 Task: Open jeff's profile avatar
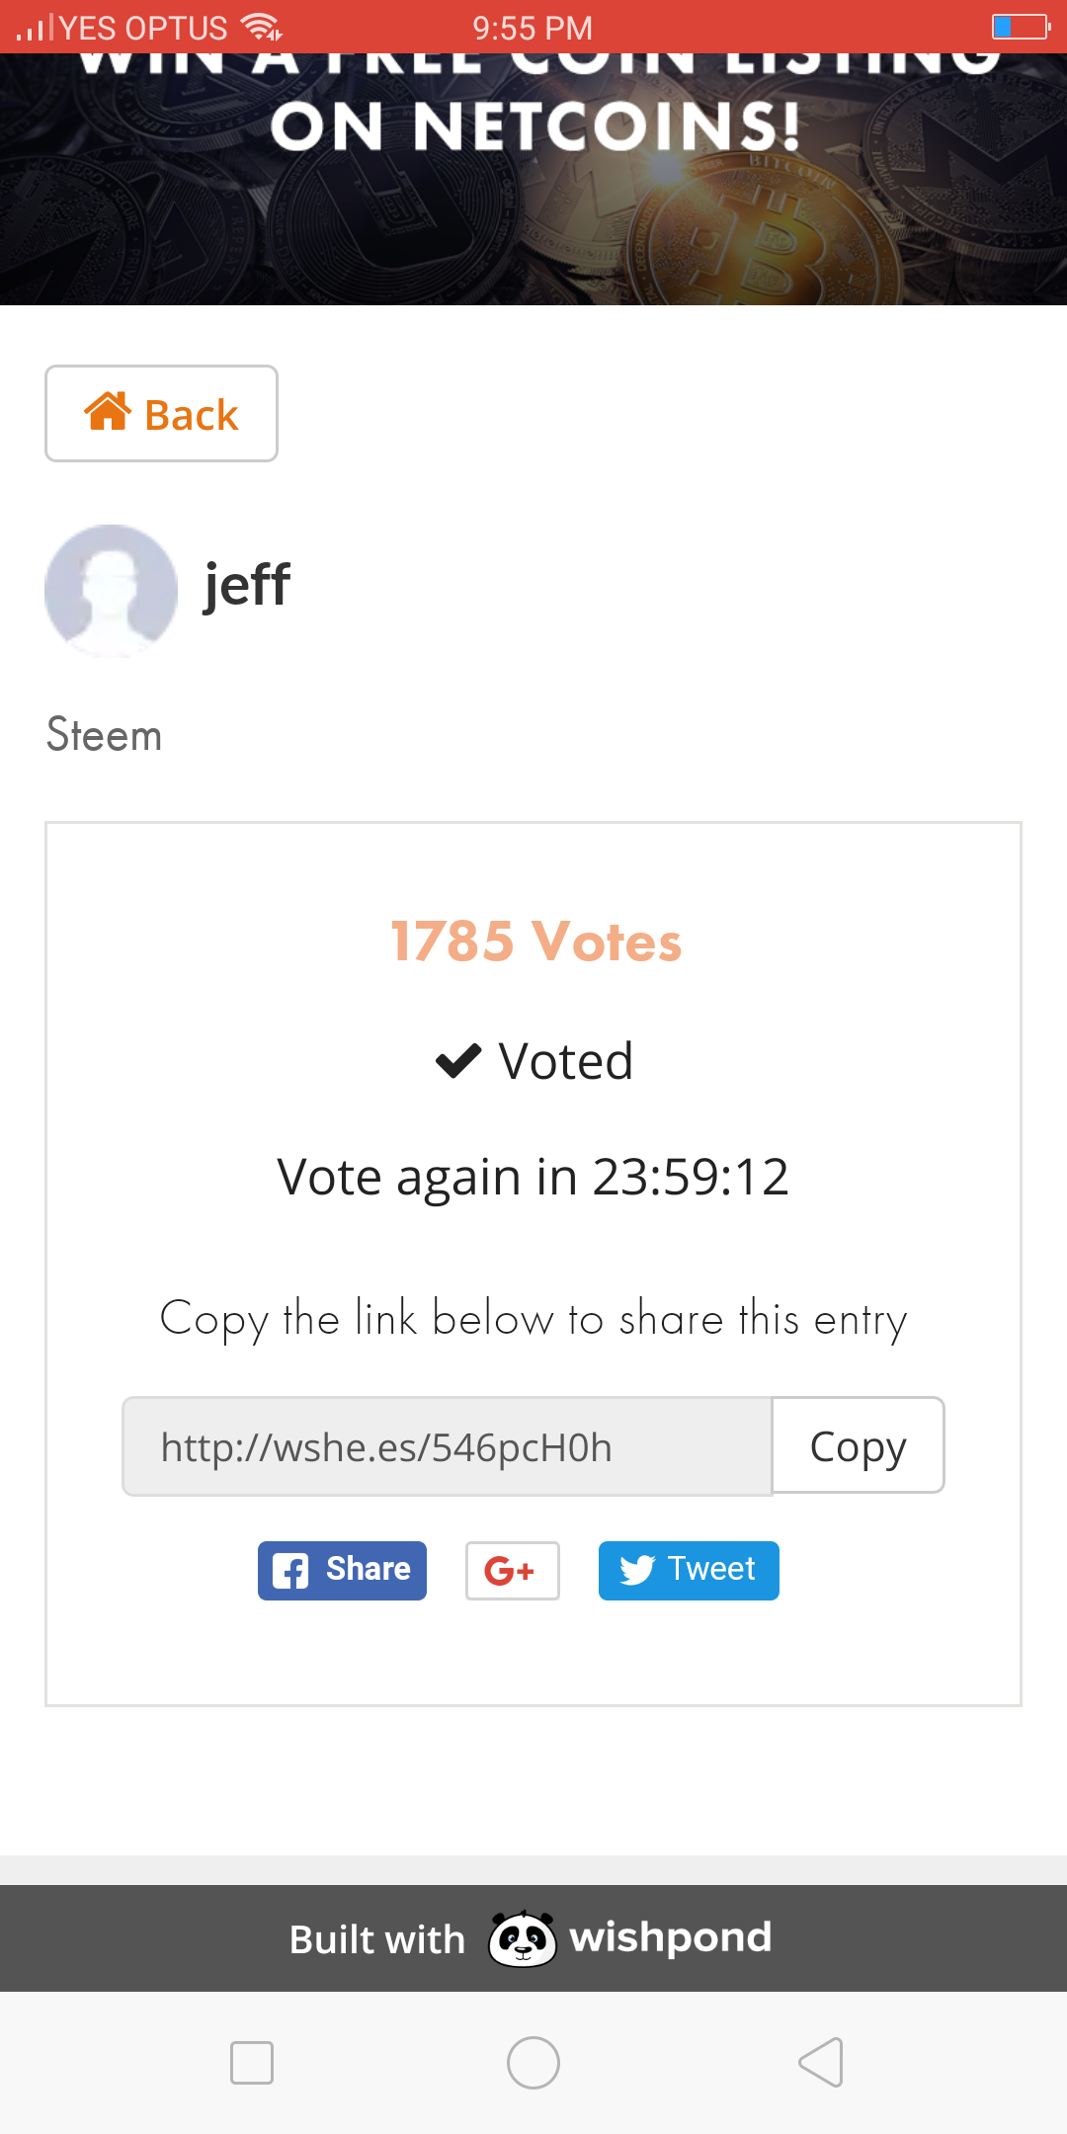click(112, 591)
